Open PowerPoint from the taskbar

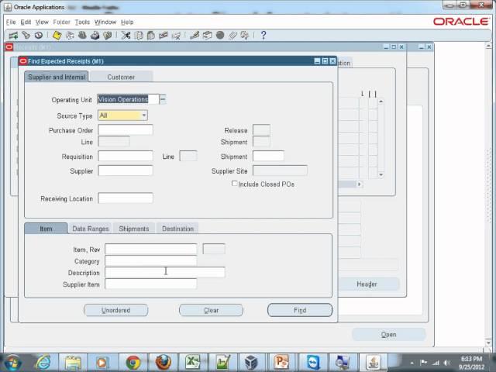(281, 362)
